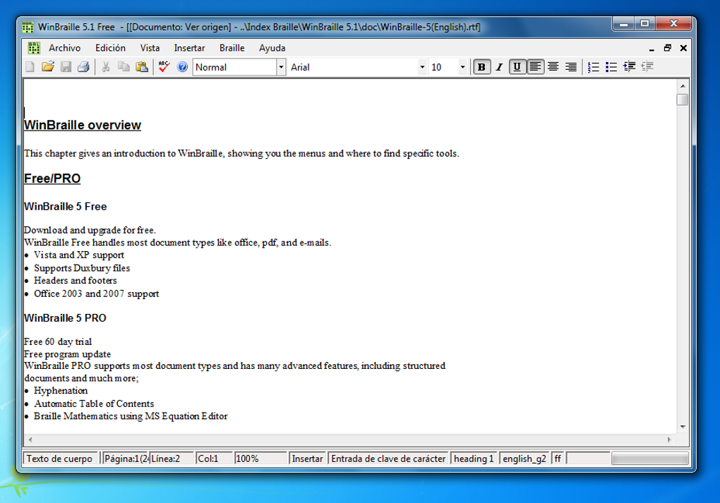Click the horizontal scrollbar left arrow
Viewport: 720px width, 503px height.
click(x=30, y=440)
